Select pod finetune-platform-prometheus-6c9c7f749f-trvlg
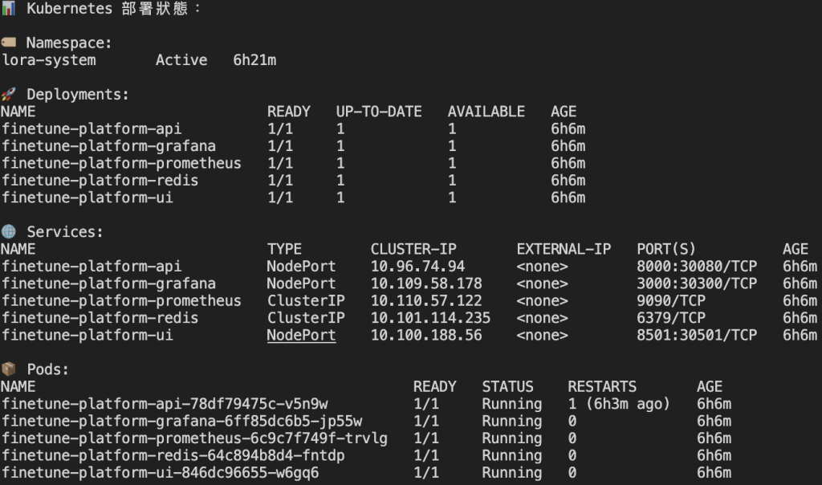Screen dimensions: 822x485 click(194, 438)
